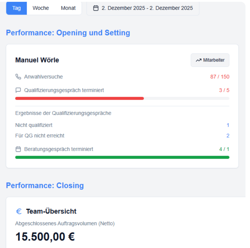
Task: Click Ergebnisse der Qualifizierungsgespräche text
Action: pos(63,113)
